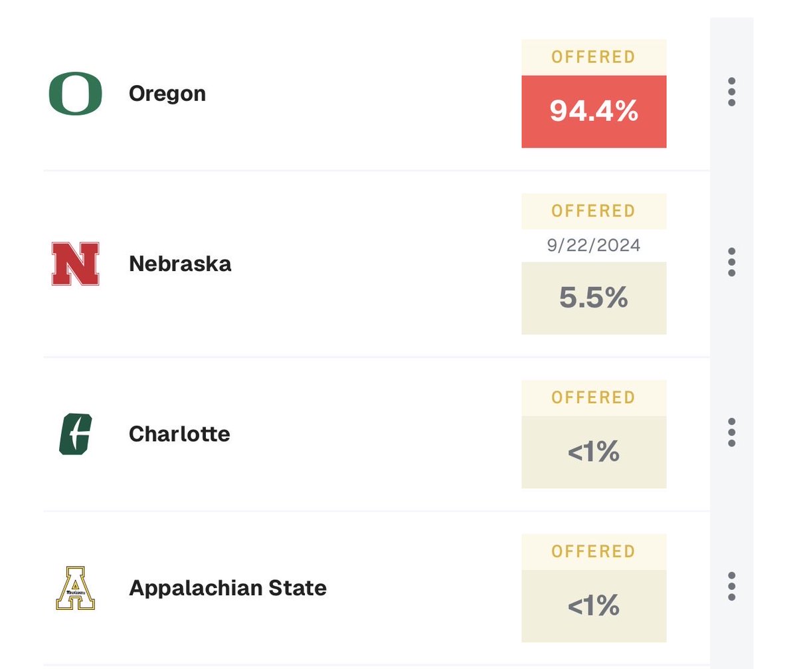This screenshot has width=797, height=669.
Task: Click the Oregon Ducks logo
Action: [x=75, y=93]
